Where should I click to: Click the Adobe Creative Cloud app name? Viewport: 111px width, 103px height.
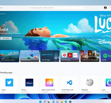pos(48,90)
